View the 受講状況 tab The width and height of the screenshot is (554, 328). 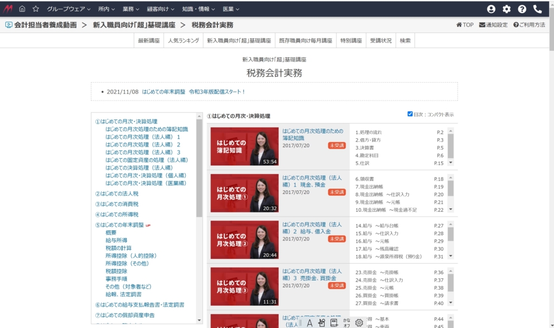click(381, 41)
